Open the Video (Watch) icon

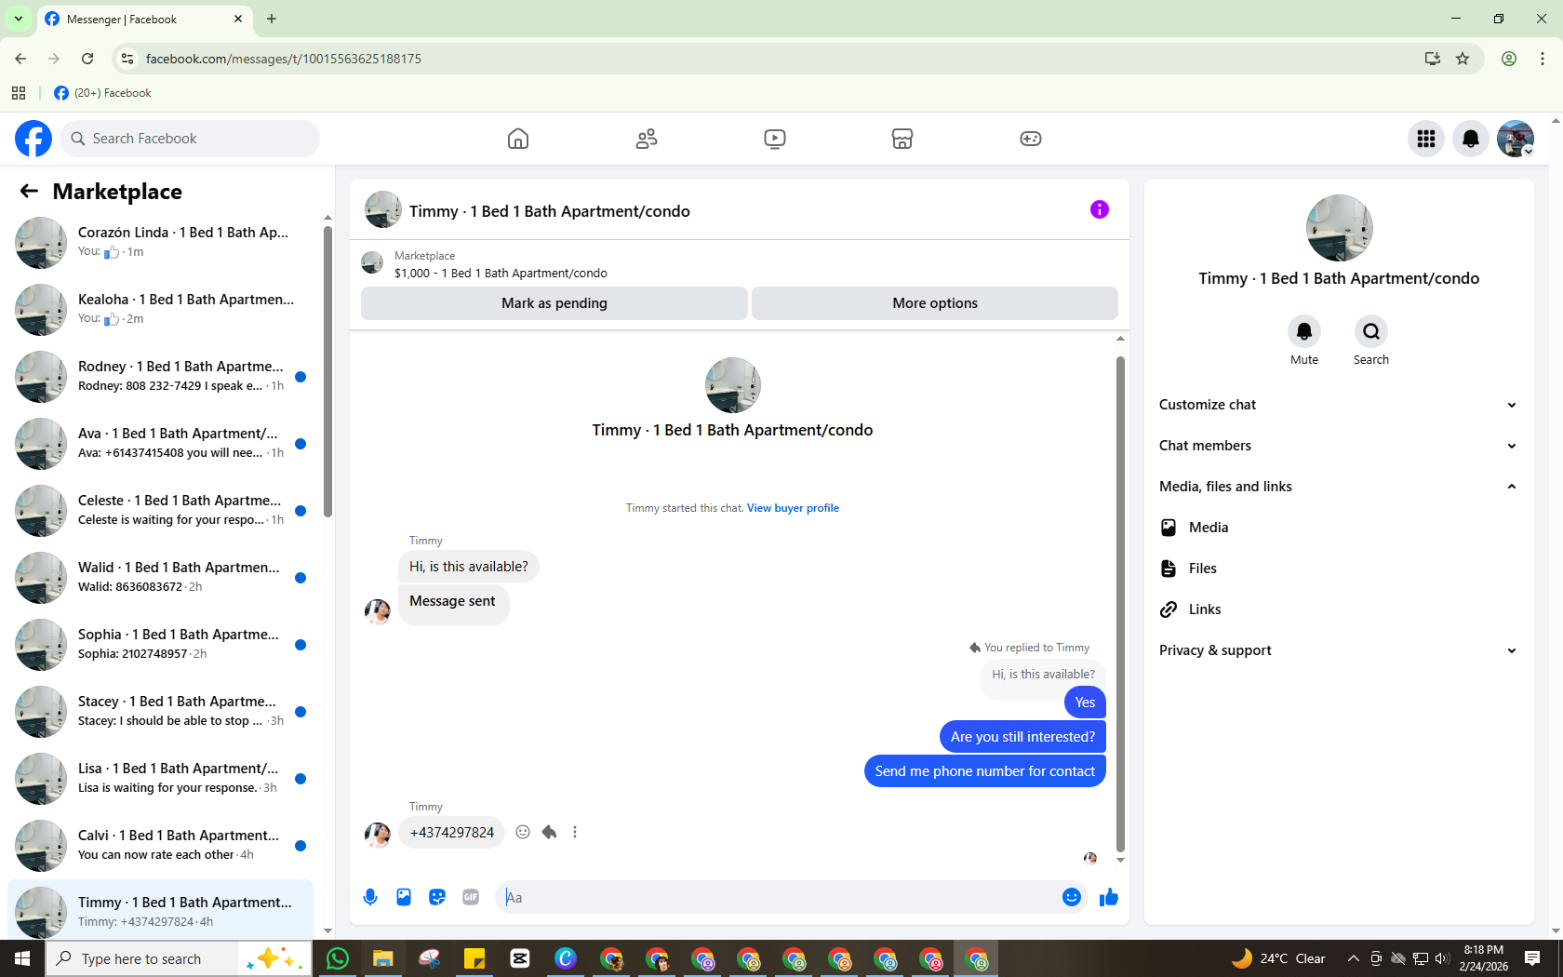(x=774, y=139)
